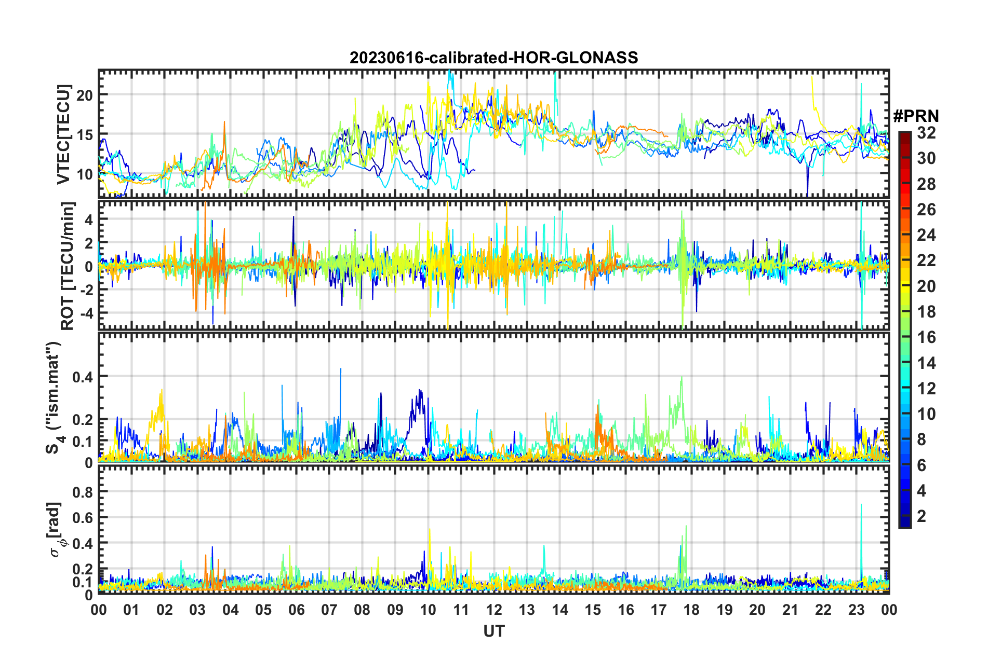Screen dimensions: 988x660
Task: Pick the green PRN 16 colorbar region
Action: point(904,338)
